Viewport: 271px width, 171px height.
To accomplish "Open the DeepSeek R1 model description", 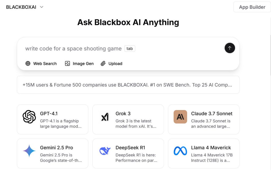I will (x=136, y=158).
